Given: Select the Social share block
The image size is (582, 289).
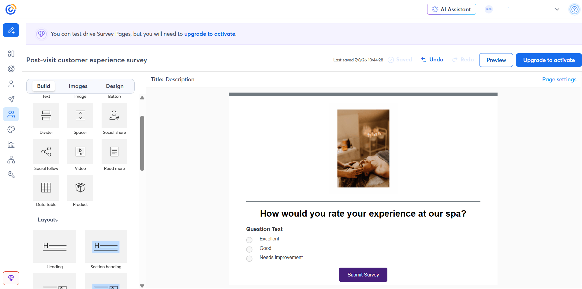Looking at the screenshot, I should tap(114, 115).
